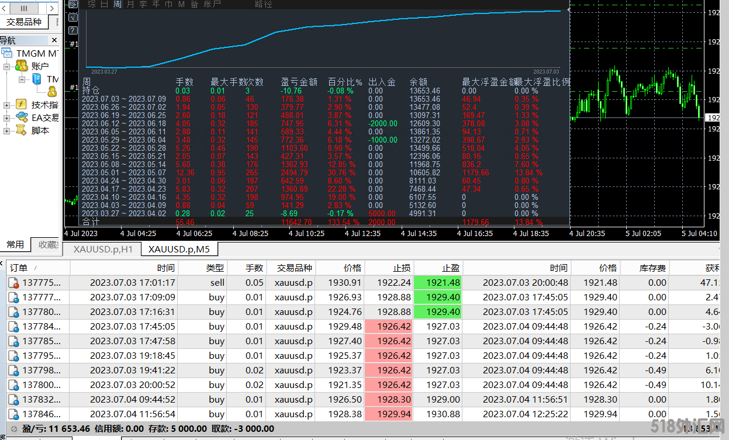Select the blue server icon under 账户
The height and width of the screenshot is (440, 729).
pyautogui.click(x=37, y=79)
